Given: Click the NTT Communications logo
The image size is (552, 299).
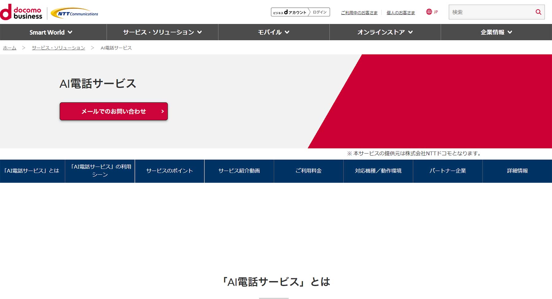Looking at the screenshot, I should tap(75, 13).
